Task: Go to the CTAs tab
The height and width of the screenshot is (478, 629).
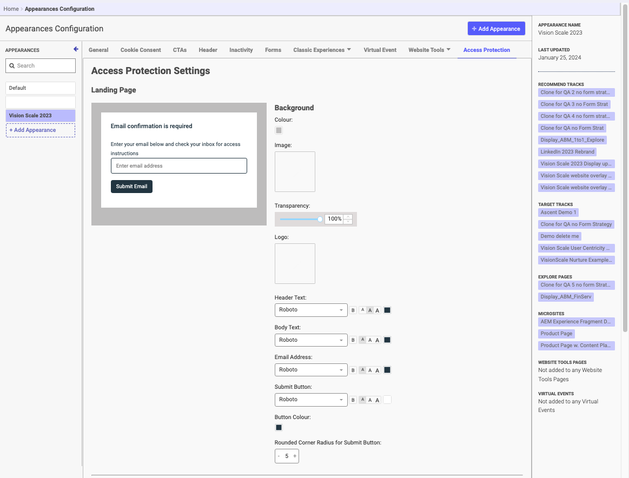Action: pyautogui.click(x=180, y=50)
